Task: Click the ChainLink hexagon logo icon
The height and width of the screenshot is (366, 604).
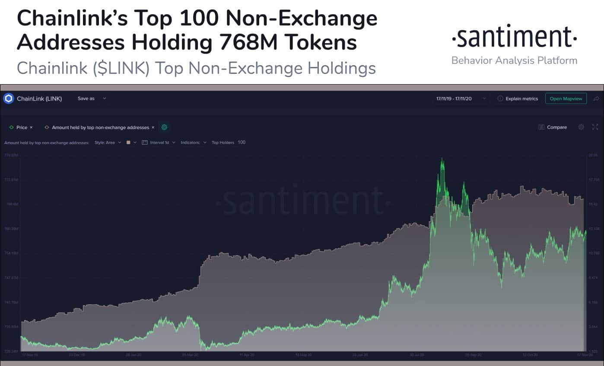Action: [x=9, y=98]
